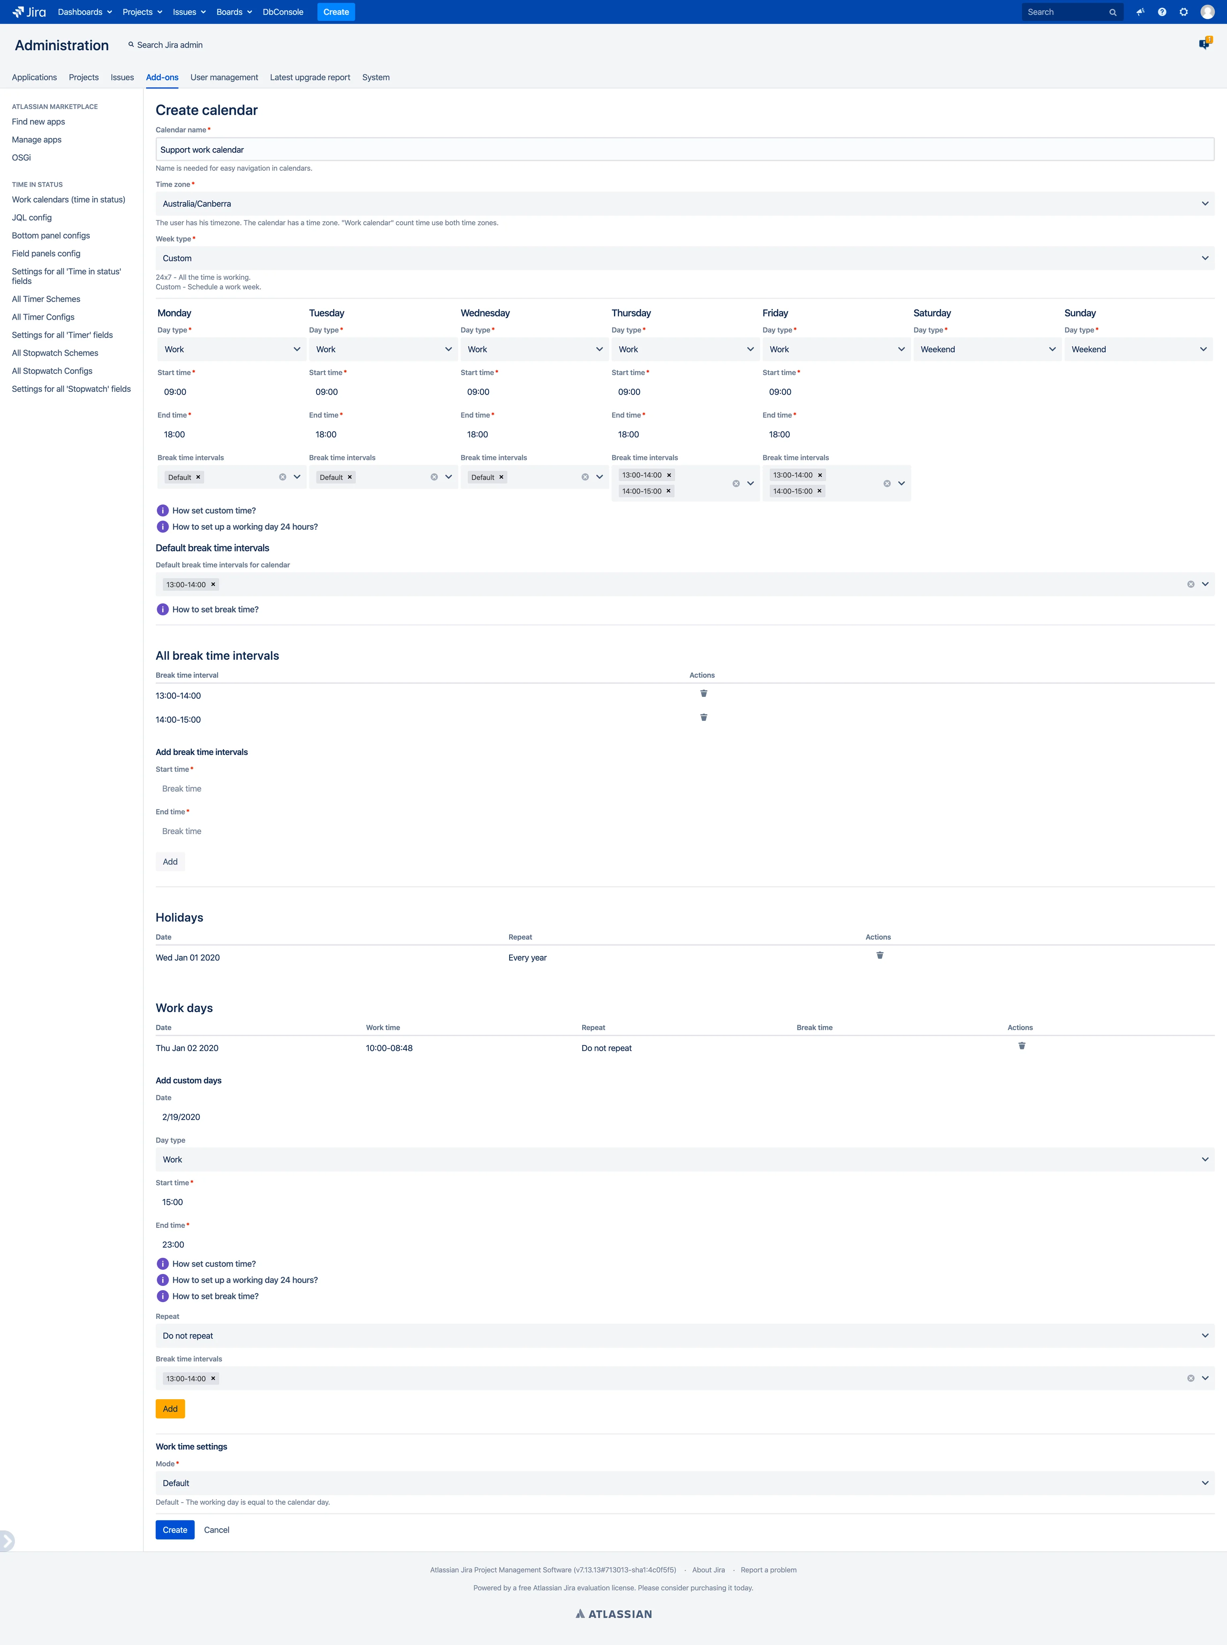The width and height of the screenshot is (1227, 1645).
Task: Open the Issues menu in top bar
Action: [189, 12]
